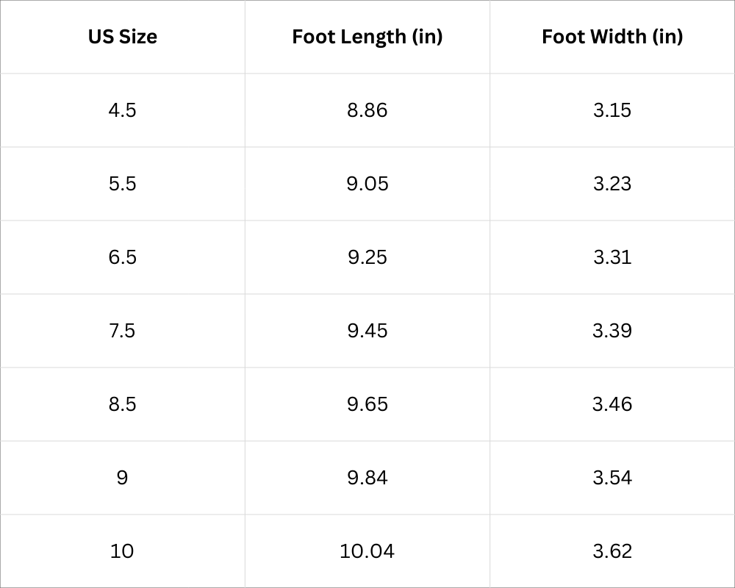The width and height of the screenshot is (735, 588).
Task: Select the foot length value 9.05
Action: click(x=367, y=184)
